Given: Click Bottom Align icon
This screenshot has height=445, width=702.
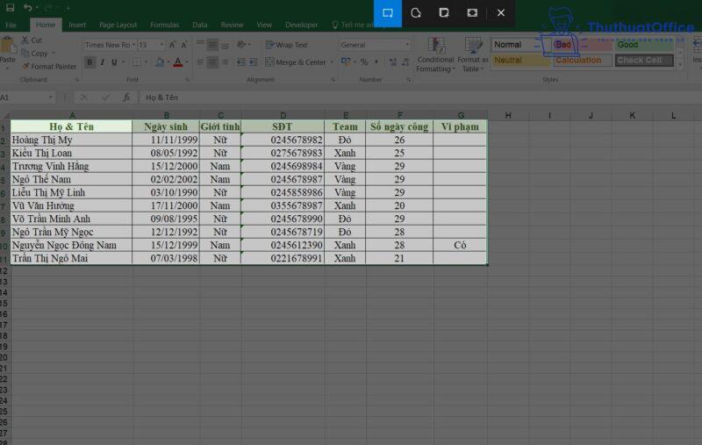Looking at the screenshot, I should coord(225,44).
